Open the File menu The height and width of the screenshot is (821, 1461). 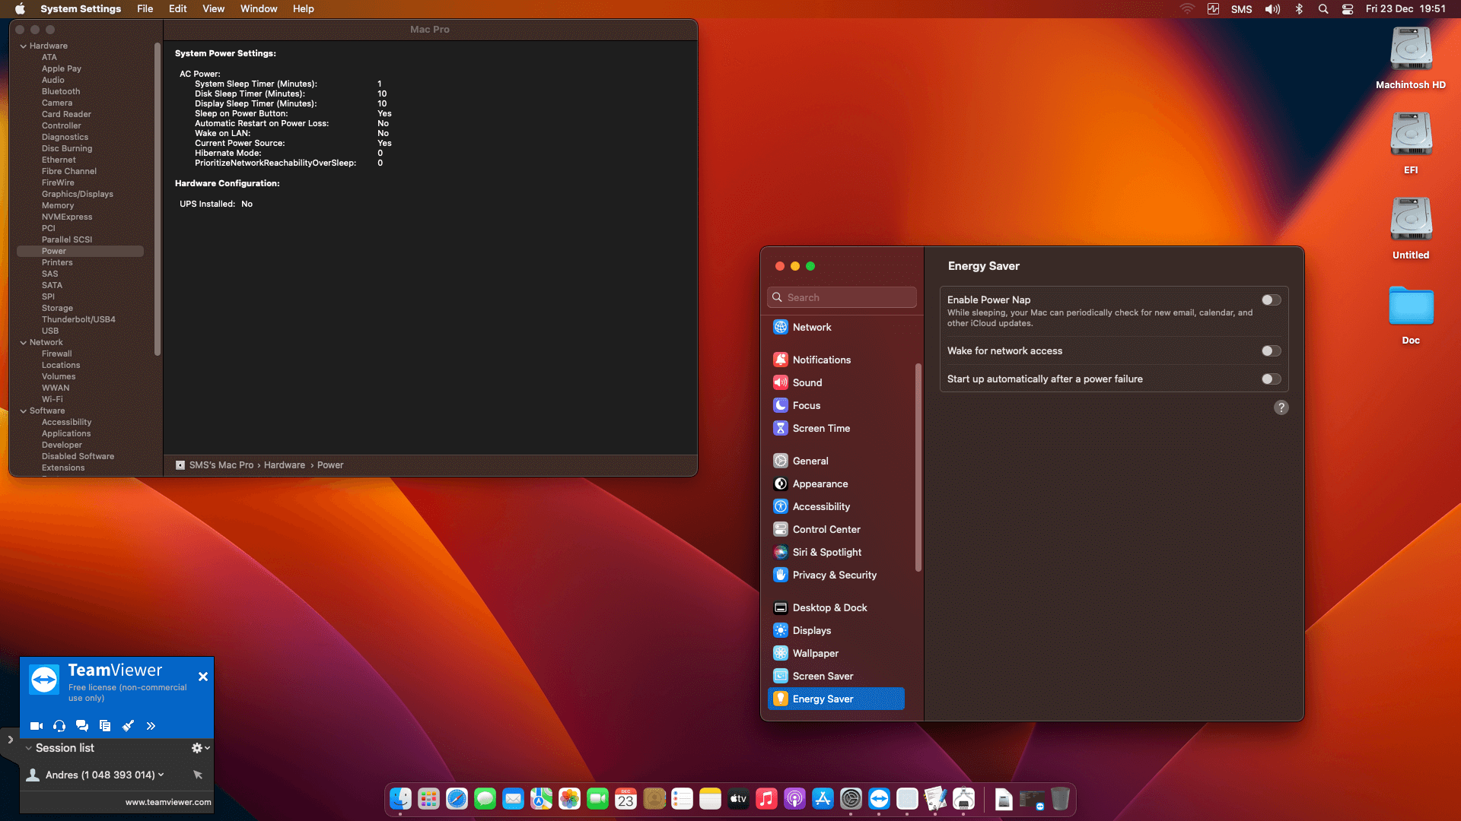[x=145, y=9]
